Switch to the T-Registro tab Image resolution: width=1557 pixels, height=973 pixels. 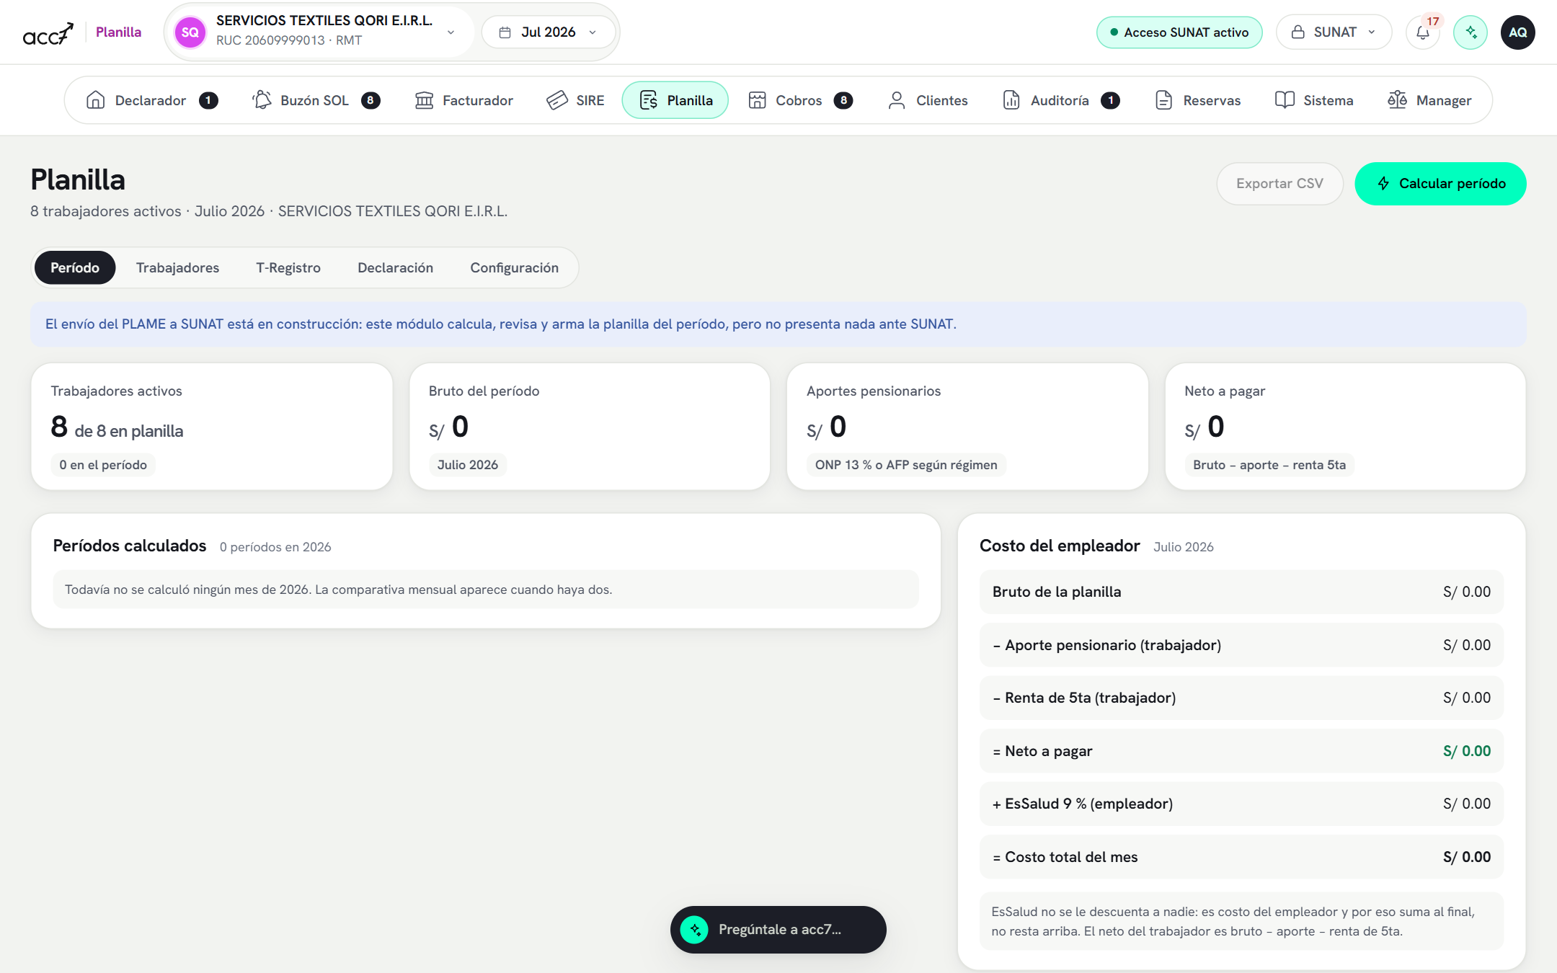click(x=288, y=268)
